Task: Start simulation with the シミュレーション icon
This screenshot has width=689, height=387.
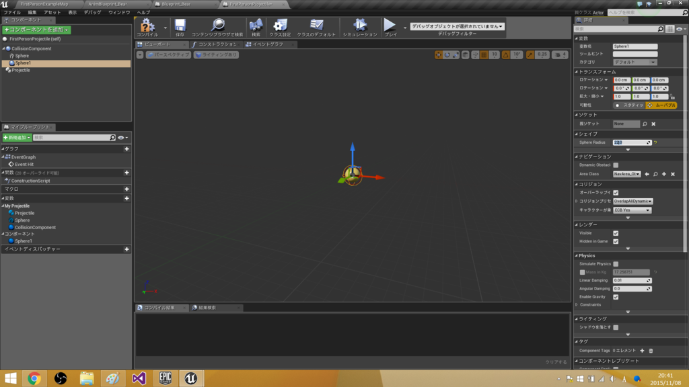Action: 360,27
